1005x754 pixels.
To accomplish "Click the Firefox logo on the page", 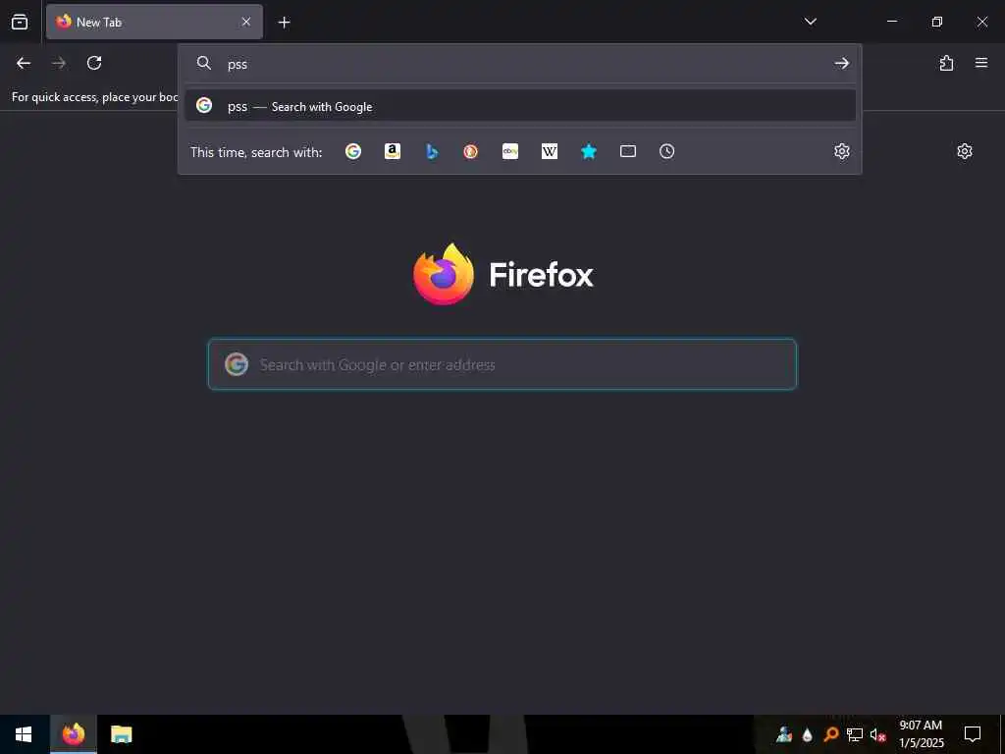I will (503, 274).
